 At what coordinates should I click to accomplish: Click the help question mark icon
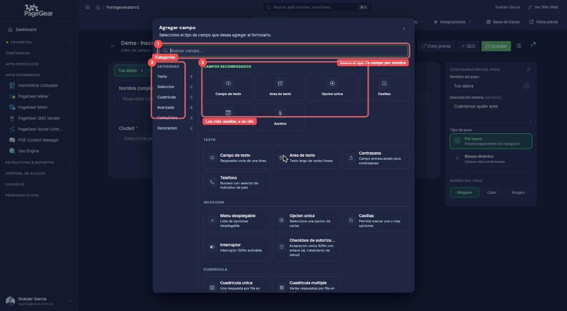click(531, 46)
